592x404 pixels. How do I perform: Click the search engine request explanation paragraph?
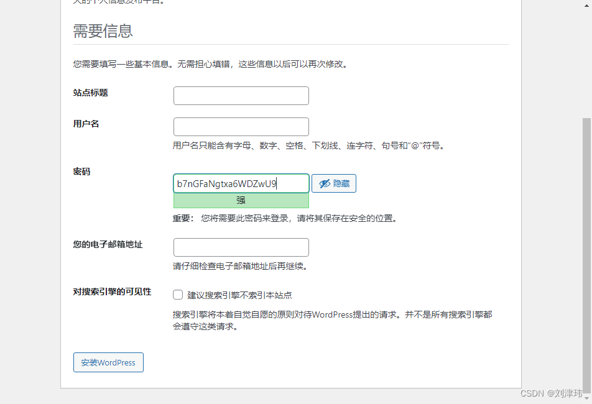(333, 320)
